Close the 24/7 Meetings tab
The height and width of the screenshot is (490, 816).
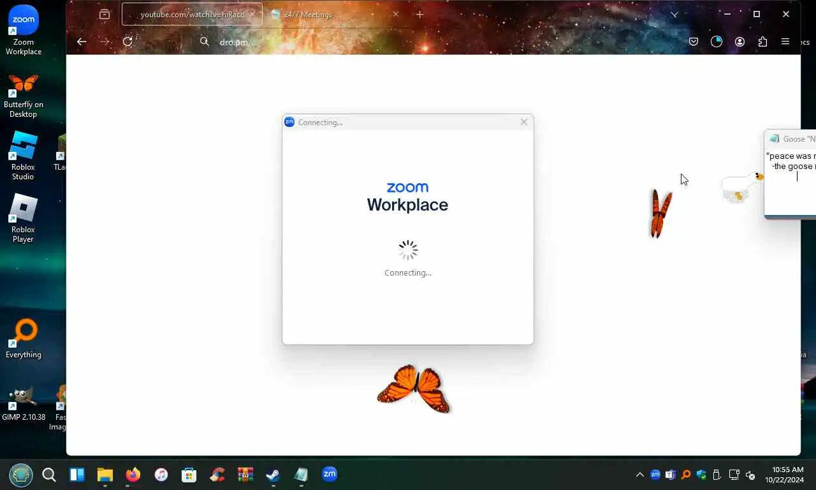395,14
